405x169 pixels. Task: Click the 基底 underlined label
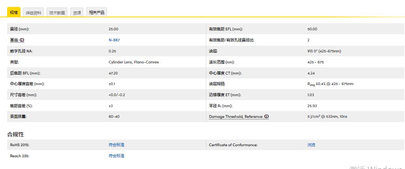[x=14, y=40]
